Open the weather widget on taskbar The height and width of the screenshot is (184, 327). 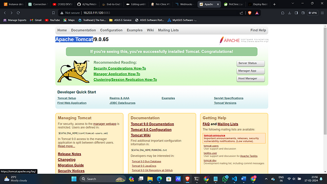(x=16, y=179)
